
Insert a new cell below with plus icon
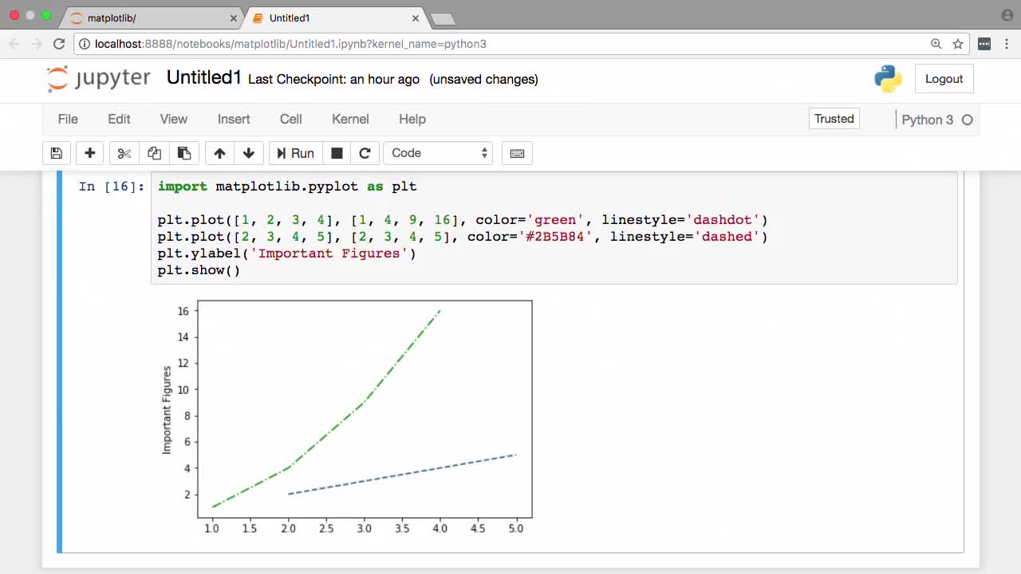tap(89, 153)
